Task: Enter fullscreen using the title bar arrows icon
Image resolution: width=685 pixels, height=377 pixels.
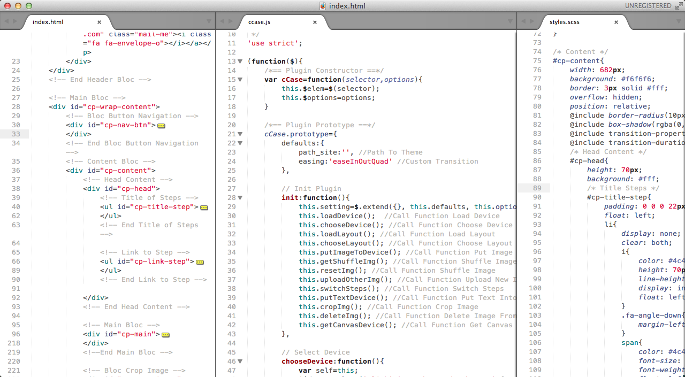Action: (x=679, y=6)
